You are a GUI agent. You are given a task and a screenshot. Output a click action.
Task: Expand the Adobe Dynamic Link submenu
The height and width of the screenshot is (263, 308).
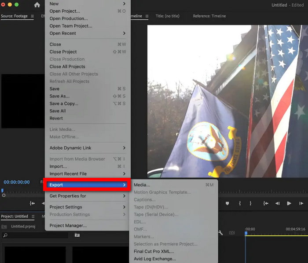(x=88, y=148)
